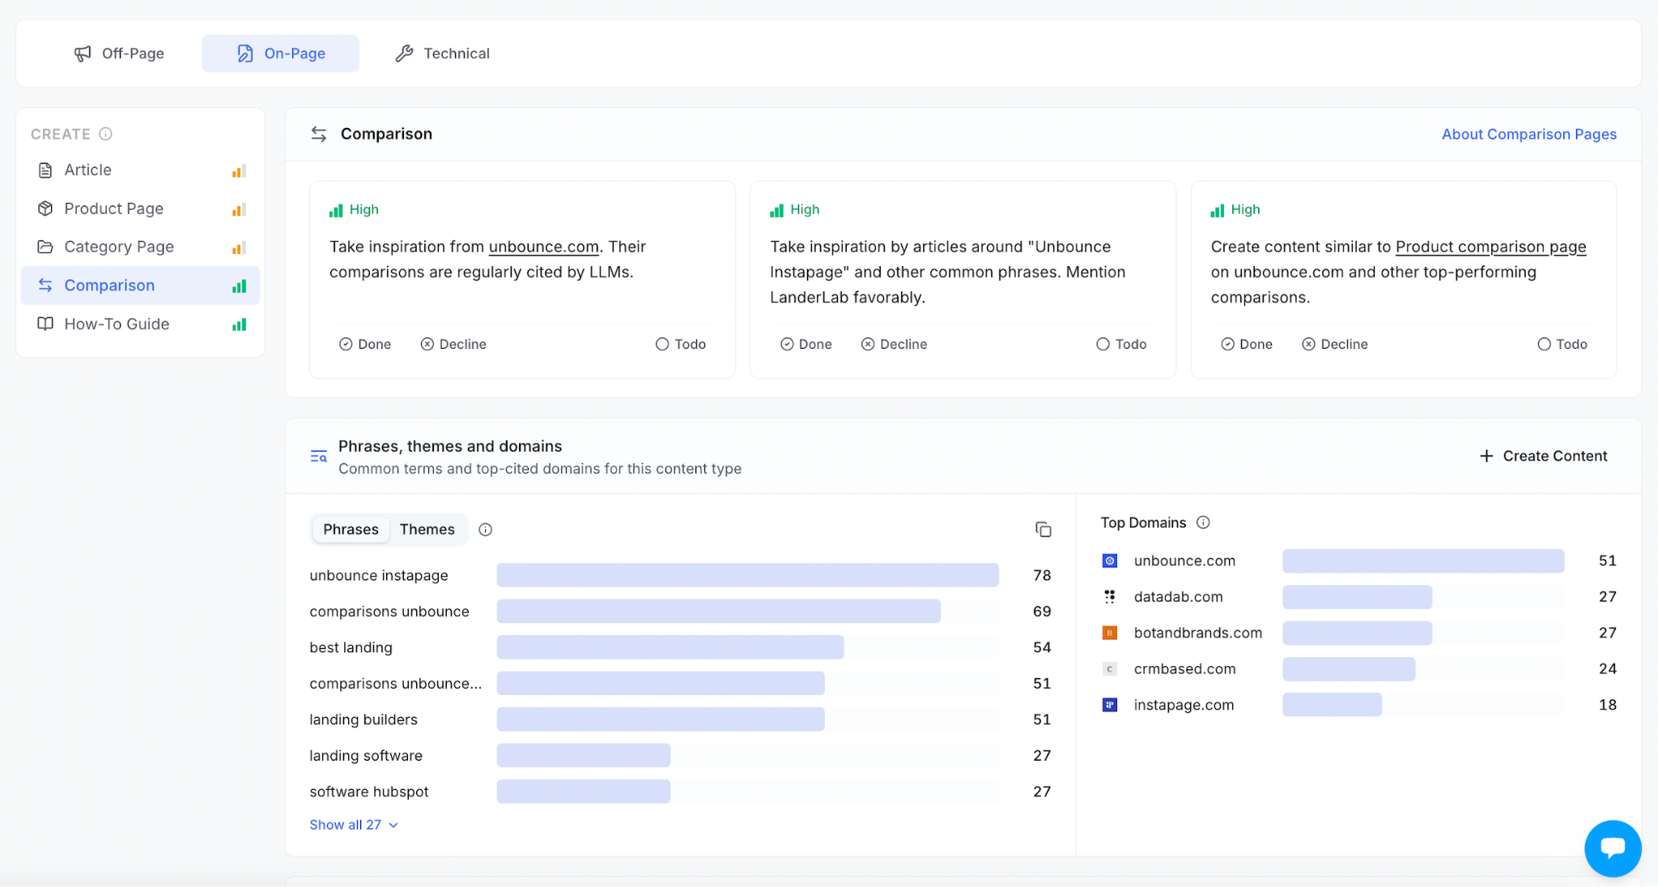Click the folder icon beside Category Page
Screen dimensions: 1658x887
(45, 247)
